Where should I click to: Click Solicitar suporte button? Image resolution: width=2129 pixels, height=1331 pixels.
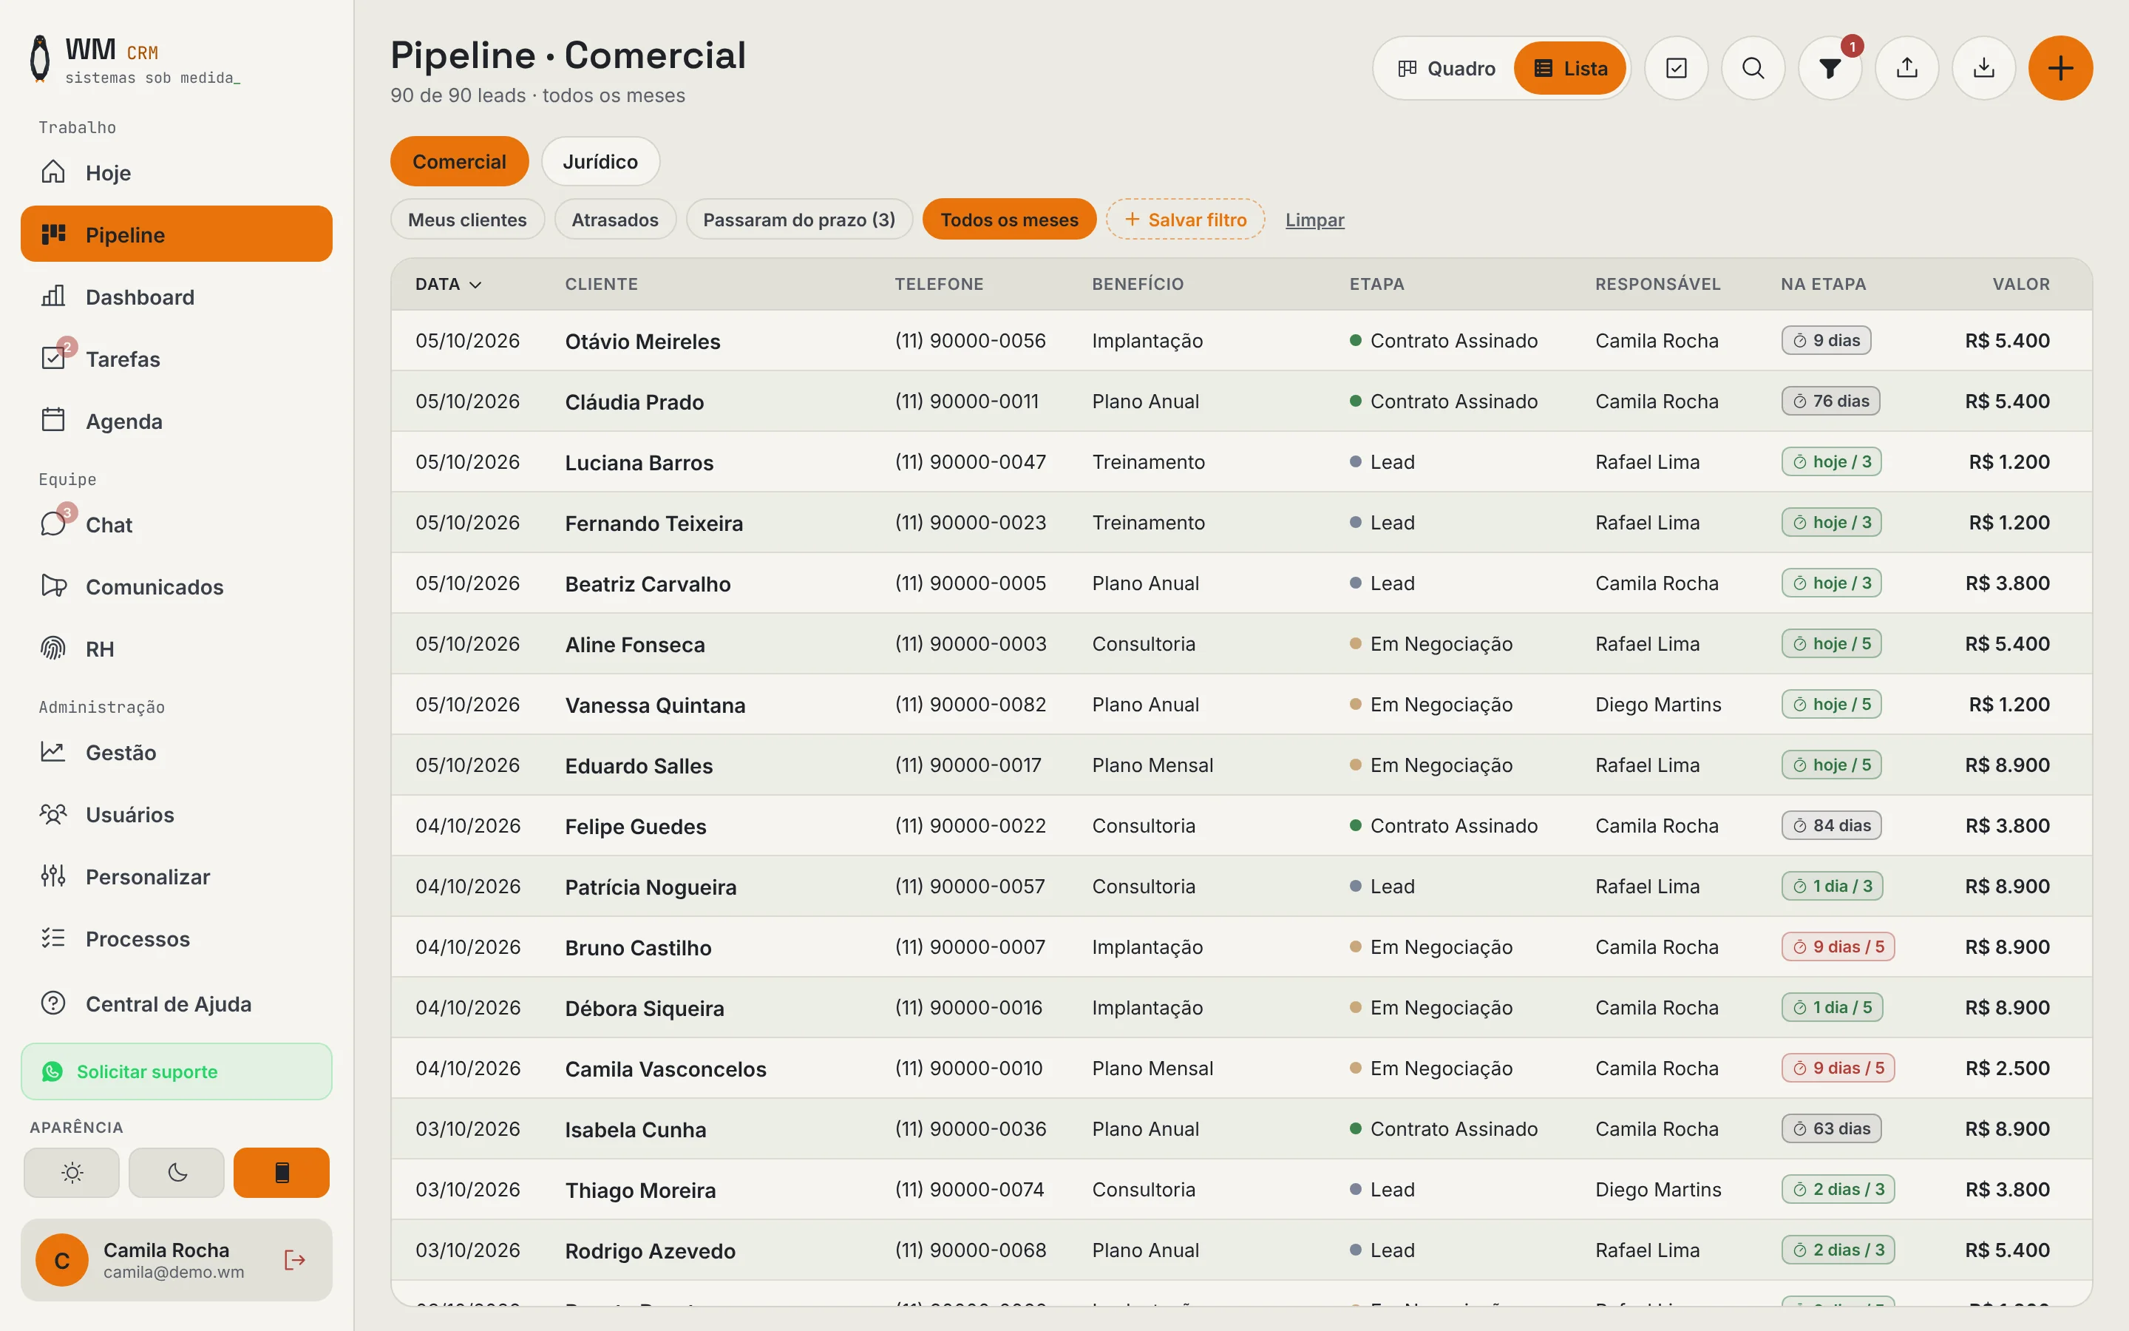(176, 1071)
